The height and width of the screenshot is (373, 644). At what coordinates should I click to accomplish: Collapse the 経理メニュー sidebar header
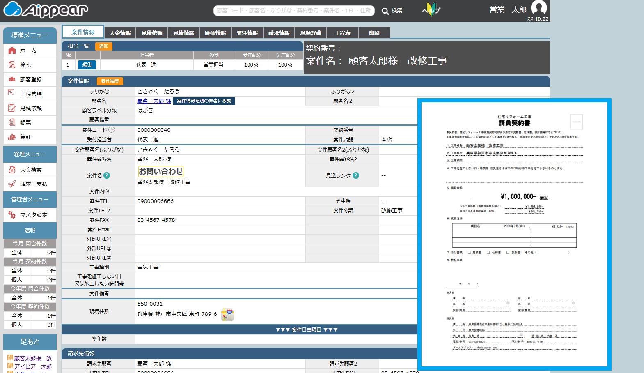tap(30, 154)
